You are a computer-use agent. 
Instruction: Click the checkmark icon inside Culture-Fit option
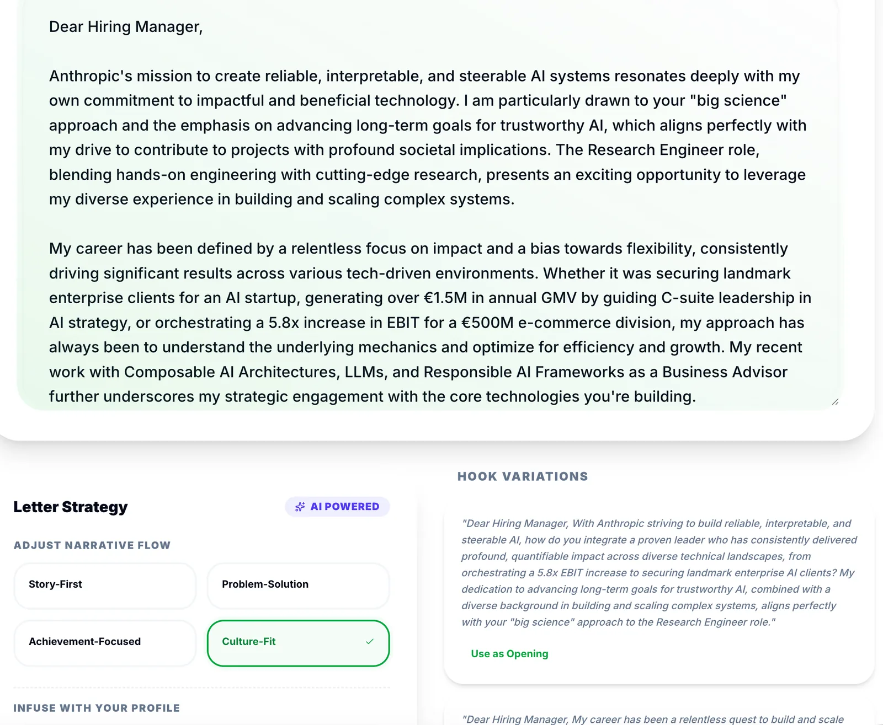[x=370, y=641]
